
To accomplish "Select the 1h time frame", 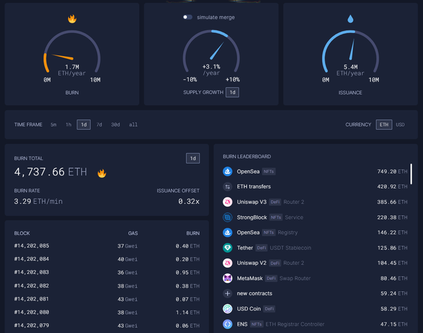I will click(69, 124).
